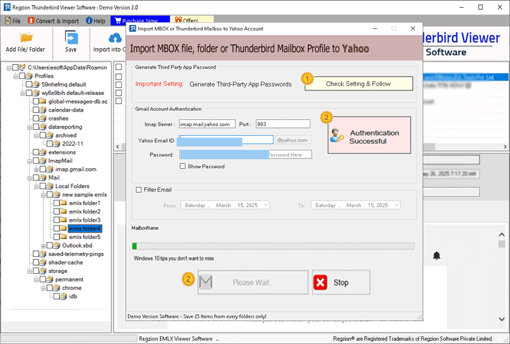Collapse the Profiles tree node
The width and height of the screenshot is (510, 344).
[15, 76]
